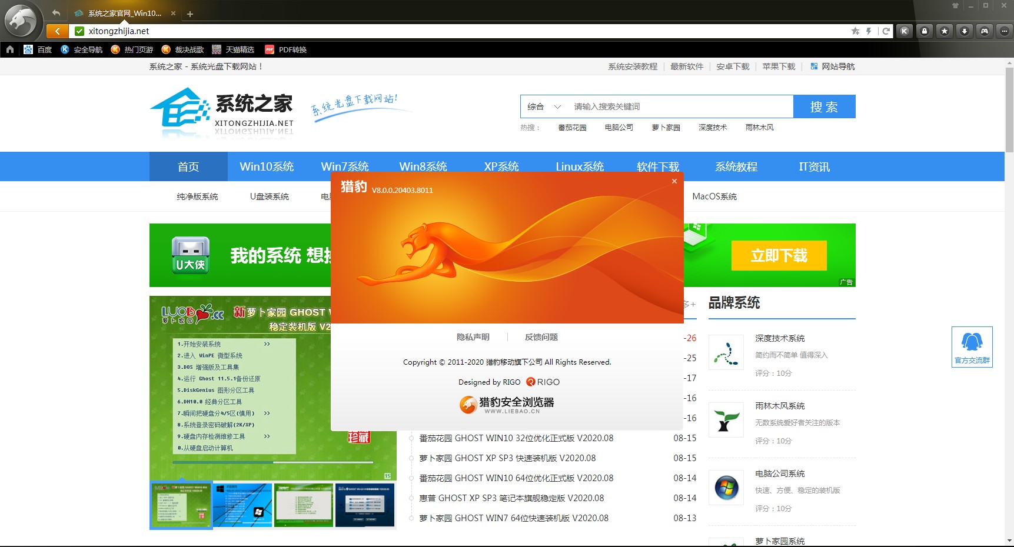Open 网站导航 top link

[833, 66]
